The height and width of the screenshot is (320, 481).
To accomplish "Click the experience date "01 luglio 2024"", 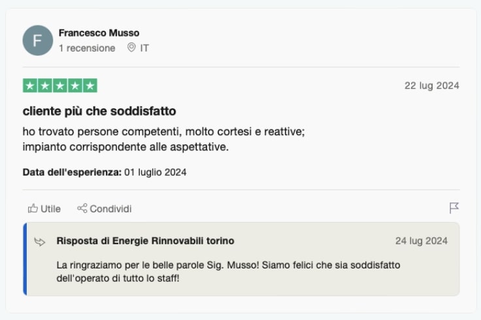I will (156, 172).
